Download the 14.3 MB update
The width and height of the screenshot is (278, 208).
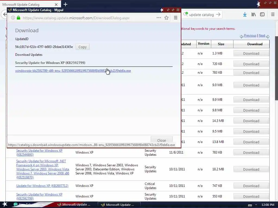pos(251,121)
